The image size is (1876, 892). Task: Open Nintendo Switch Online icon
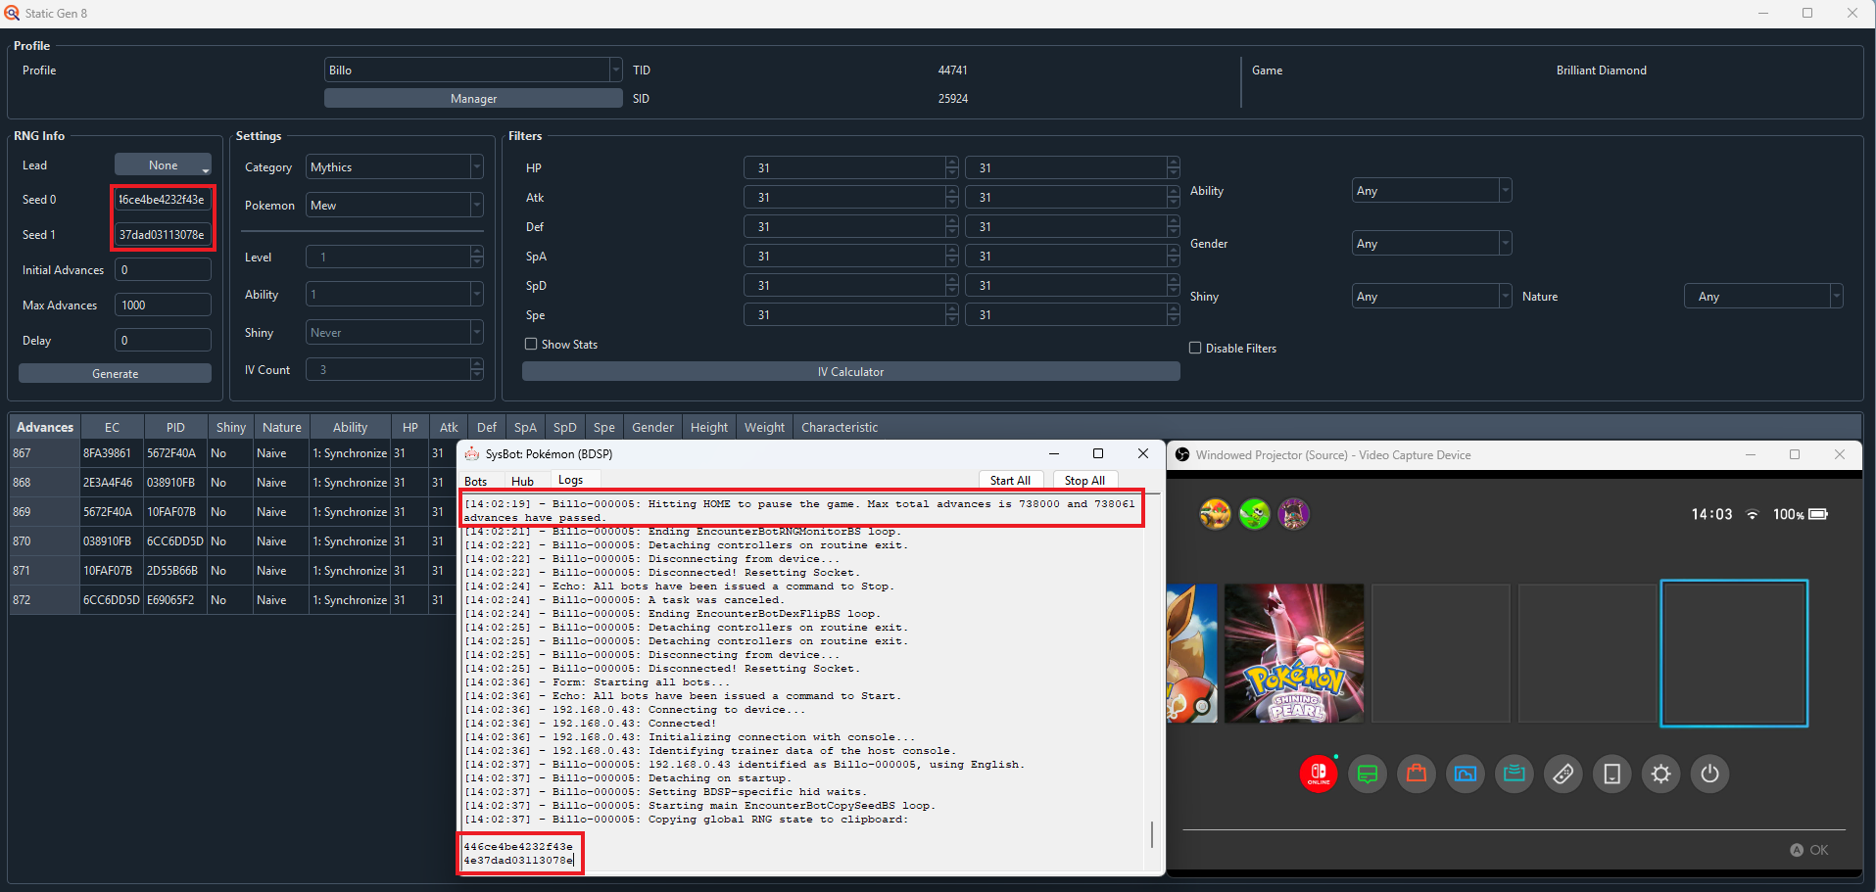coord(1319,774)
